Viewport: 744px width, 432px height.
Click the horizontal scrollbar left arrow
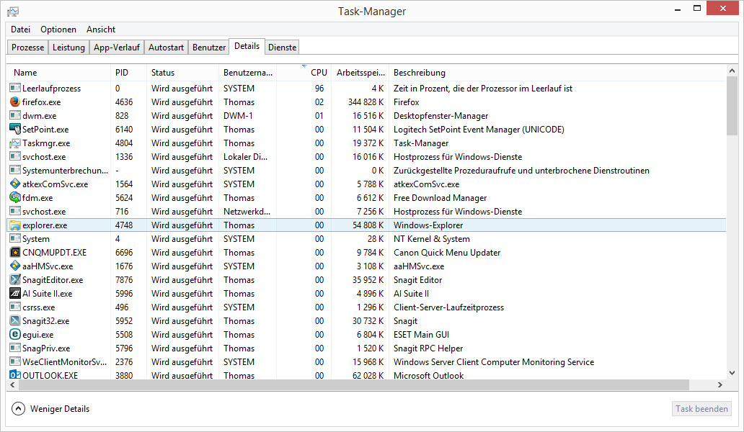coord(12,384)
